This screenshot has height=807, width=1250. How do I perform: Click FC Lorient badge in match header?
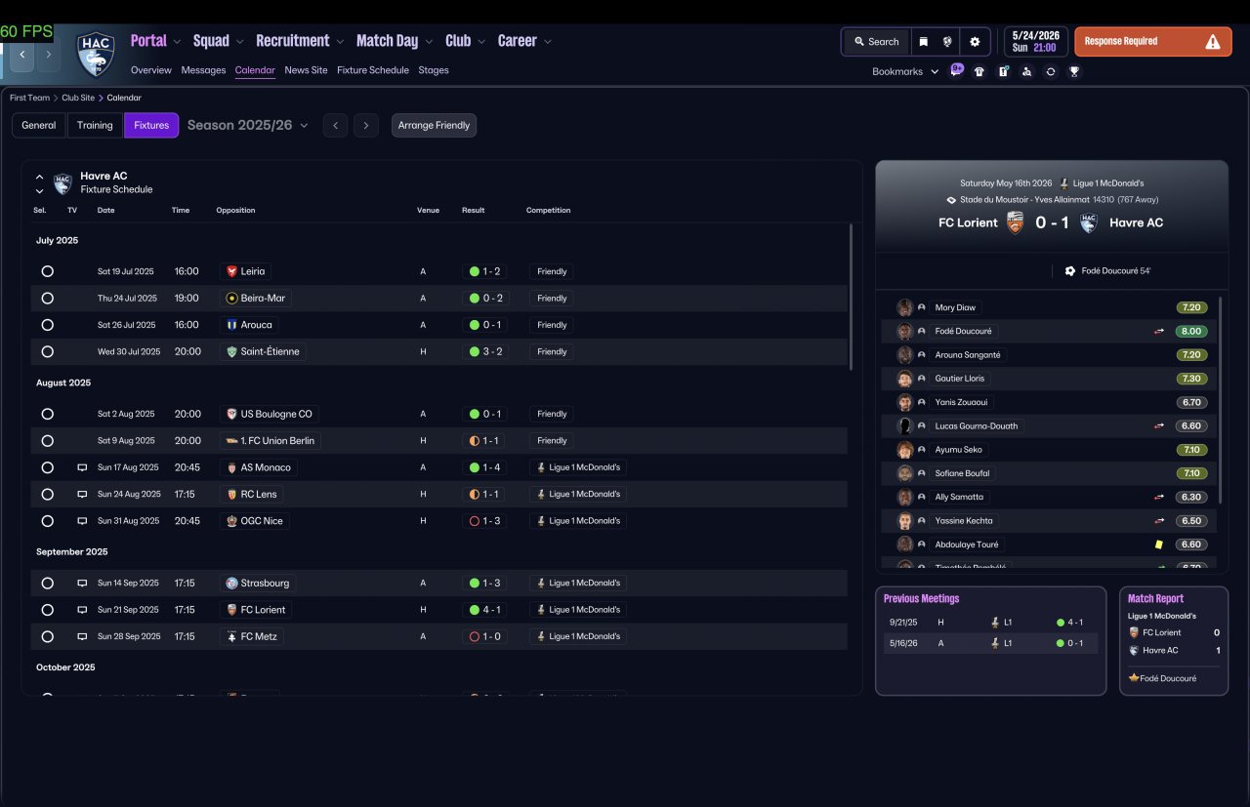1016,222
